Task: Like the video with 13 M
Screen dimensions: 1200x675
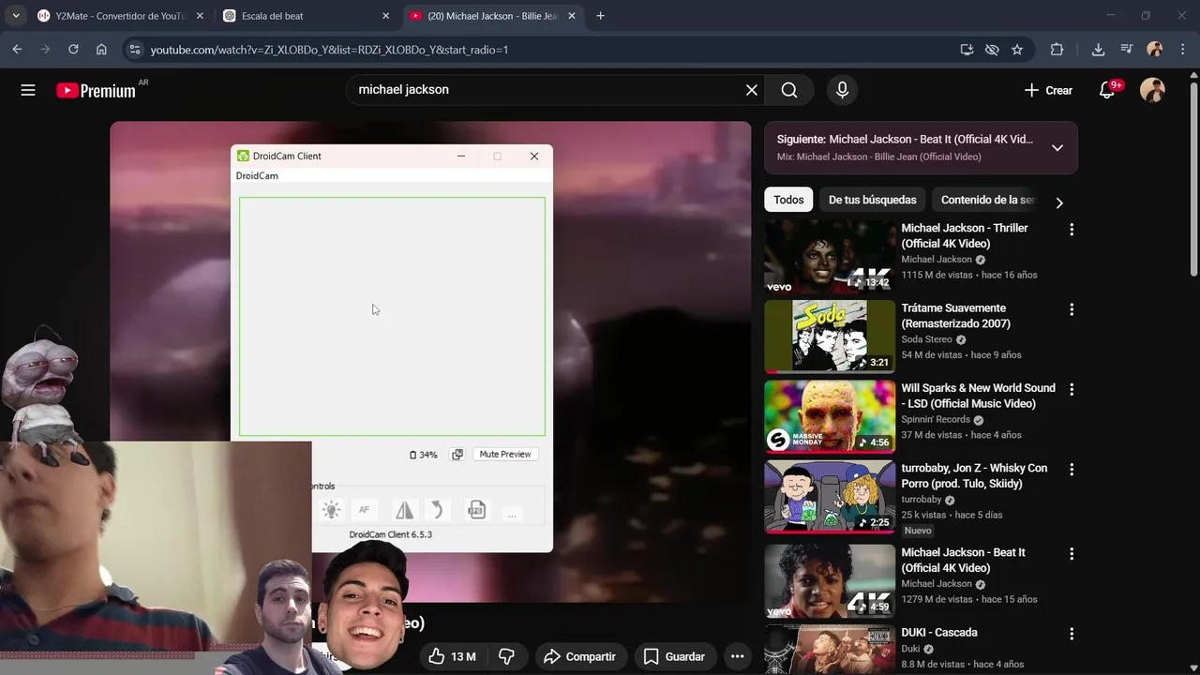Action: coord(453,656)
